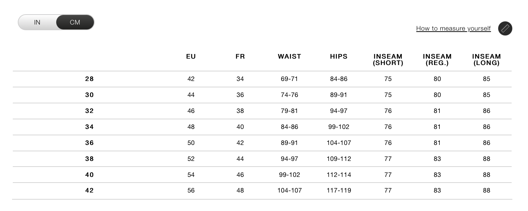Click the FR column header

pyautogui.click(x=240, y=56)
